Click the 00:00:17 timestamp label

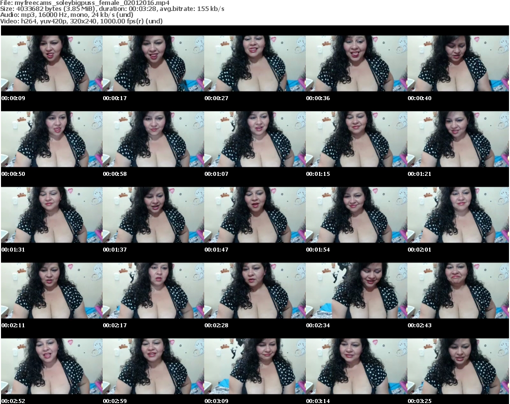[x=115, y=98]
